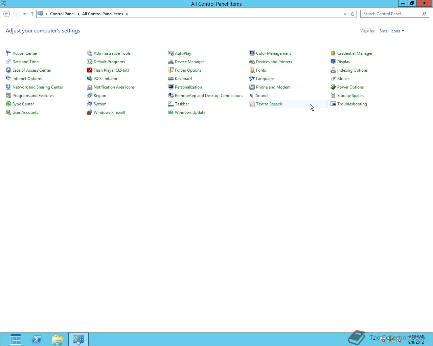Open File Explorer from the taskbar
Viewport: 433px width, 346px height.
[58, 339]
